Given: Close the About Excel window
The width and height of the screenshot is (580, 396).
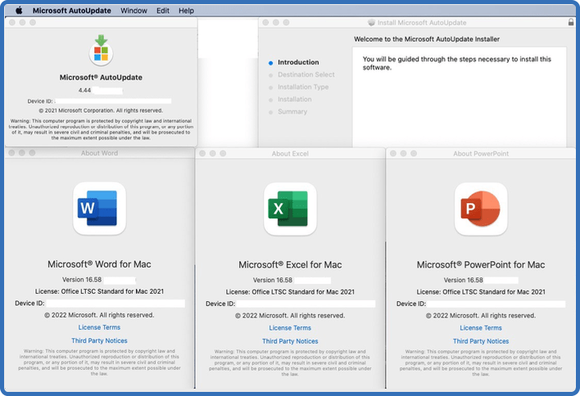Looking at the screenshot, I should click(x=202, y=153).
